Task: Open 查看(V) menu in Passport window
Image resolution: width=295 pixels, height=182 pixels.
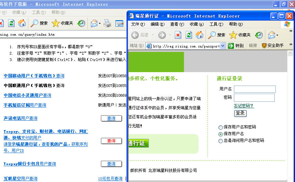Action: click(x=177, y=24)
